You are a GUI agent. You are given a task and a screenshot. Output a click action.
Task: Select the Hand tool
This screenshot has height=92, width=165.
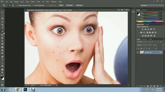coord(2,69)
